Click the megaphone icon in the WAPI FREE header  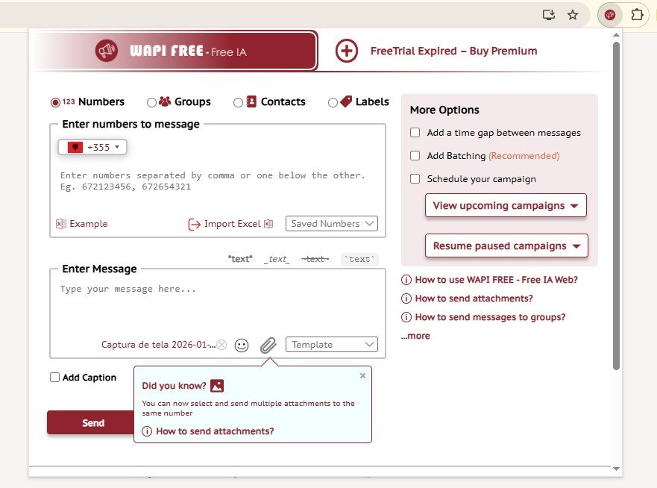(x=105, y=50)
